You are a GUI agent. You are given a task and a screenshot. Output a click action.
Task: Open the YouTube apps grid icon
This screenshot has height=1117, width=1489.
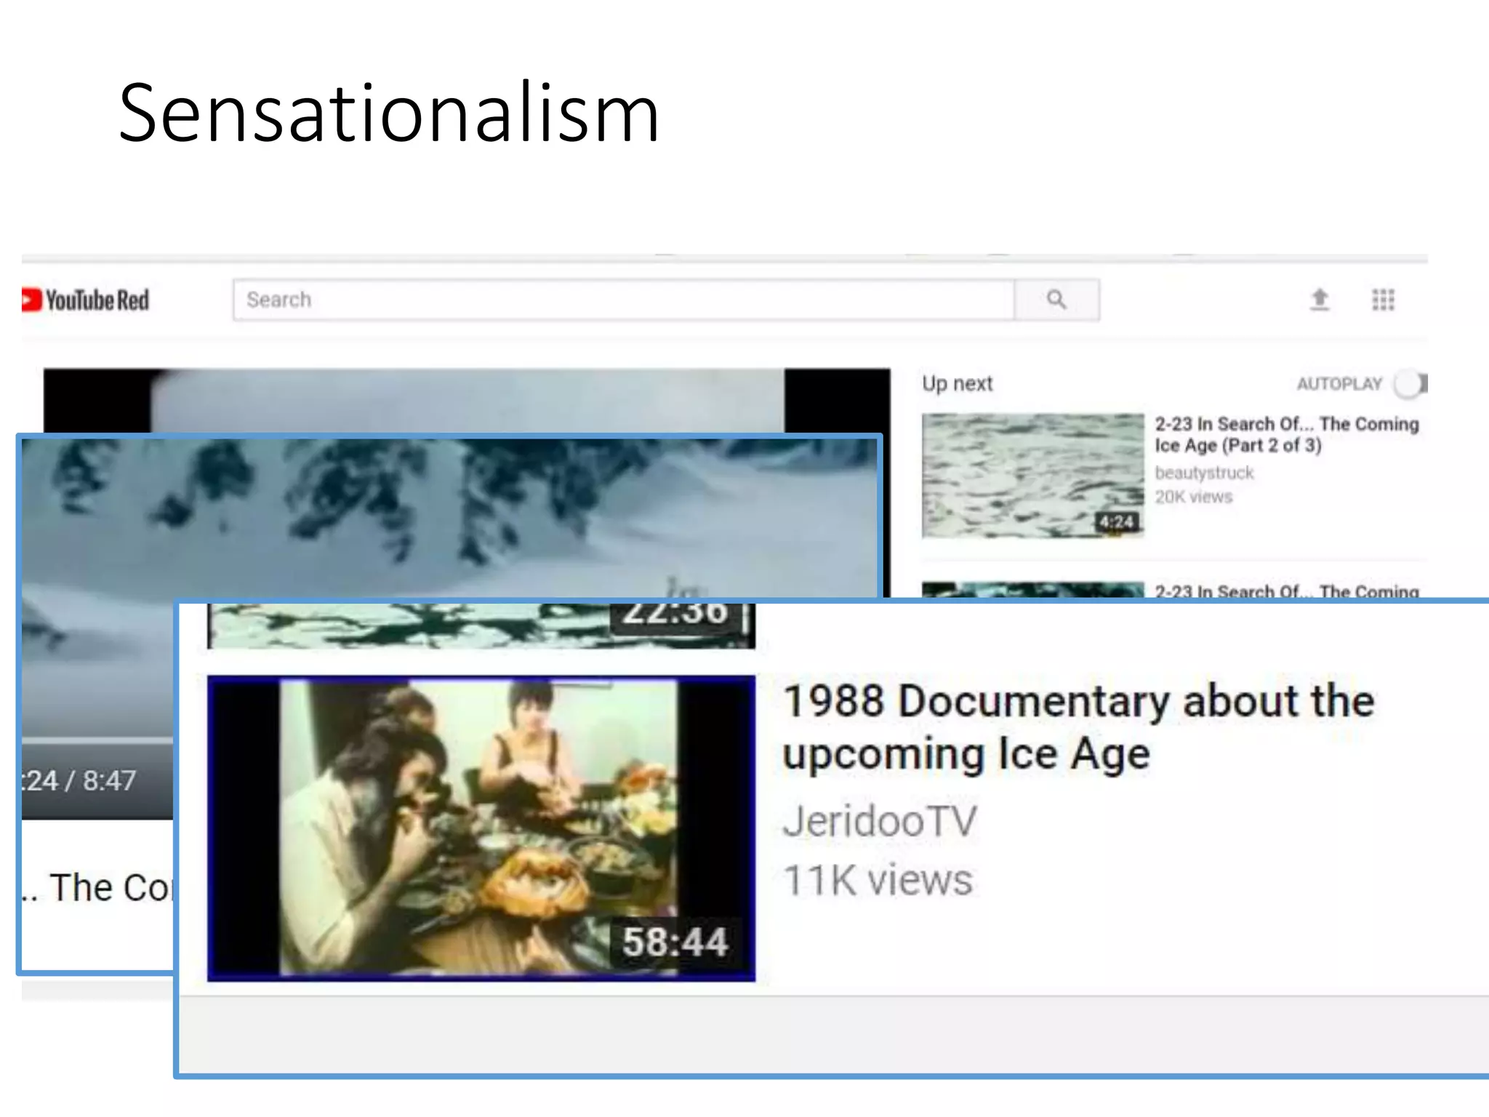click(1383, 300)
